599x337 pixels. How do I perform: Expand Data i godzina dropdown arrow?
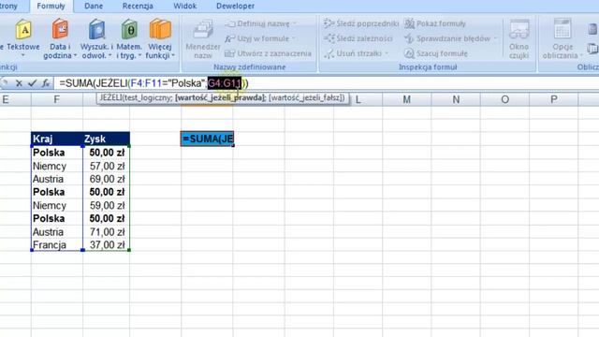point(75,56)
